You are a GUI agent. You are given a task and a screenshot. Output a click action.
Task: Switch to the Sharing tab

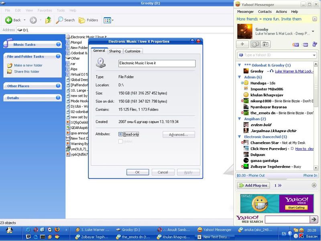pyautogui.click(x=115, y=51)
